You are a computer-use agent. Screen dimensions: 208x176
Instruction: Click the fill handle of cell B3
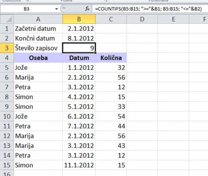tap(95, 53)
